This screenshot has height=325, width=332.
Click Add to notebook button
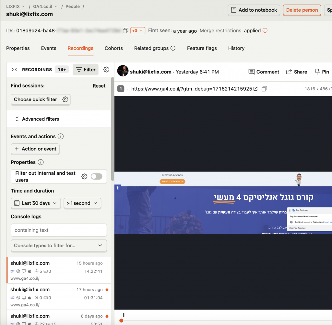(254, 10)
